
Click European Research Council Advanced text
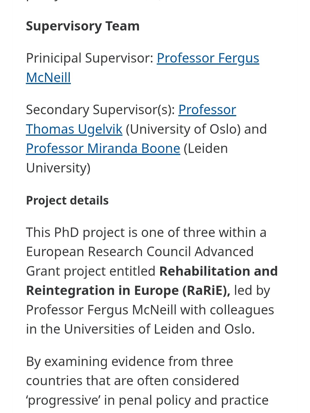139,252
